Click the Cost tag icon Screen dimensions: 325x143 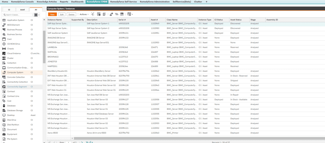4,101
